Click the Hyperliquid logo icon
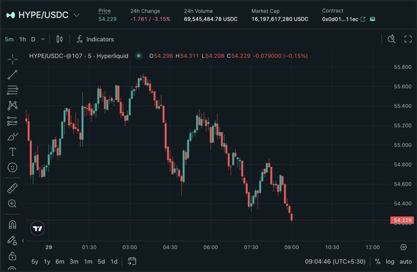417x272 pixels. tap(10, 15)
